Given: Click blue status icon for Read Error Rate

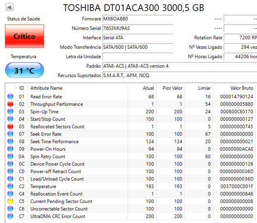Looking at the screenshot, I should [10, 96].
